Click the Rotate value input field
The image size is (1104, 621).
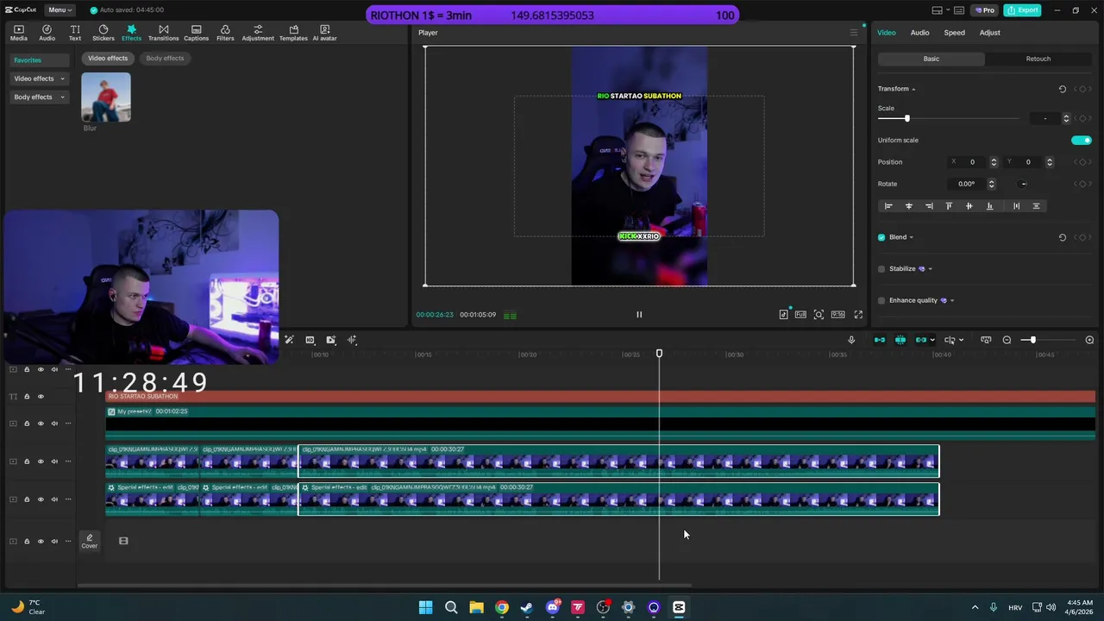[967, 184]
